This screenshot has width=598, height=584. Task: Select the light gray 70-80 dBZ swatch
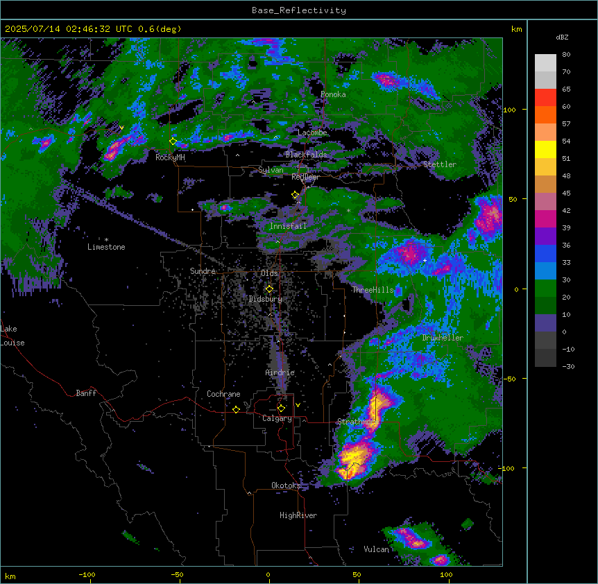pos(545,63)
